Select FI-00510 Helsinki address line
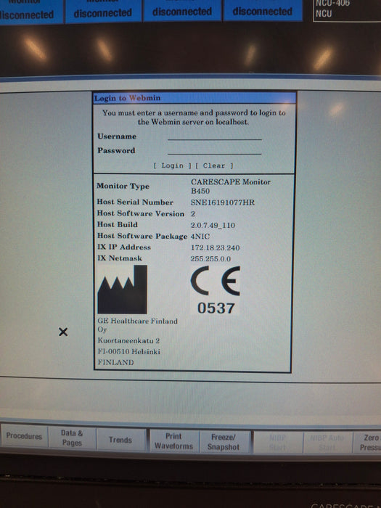This screenshot has height=508, width=381. [x=128, y=351]
